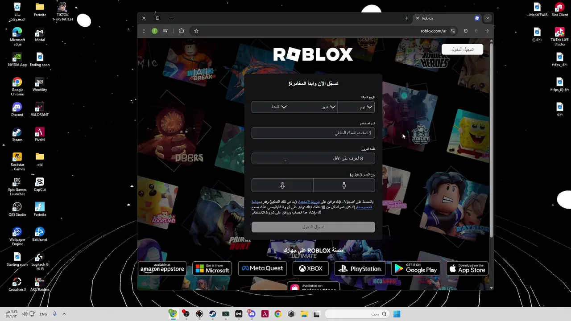Open a new Chrome tab
Screen dimensions: 571x321
[x=406, y=18]
